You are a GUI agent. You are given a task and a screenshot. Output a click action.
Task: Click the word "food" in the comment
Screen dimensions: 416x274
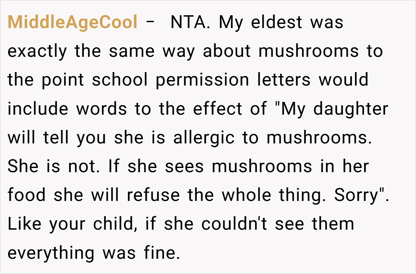pyautogui.click(x=27, y=195)
